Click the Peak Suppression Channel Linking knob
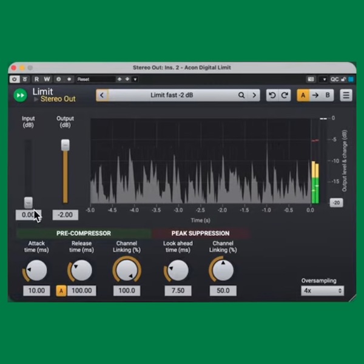The height and width of the screenshot is (364, 364). (223, 271)
